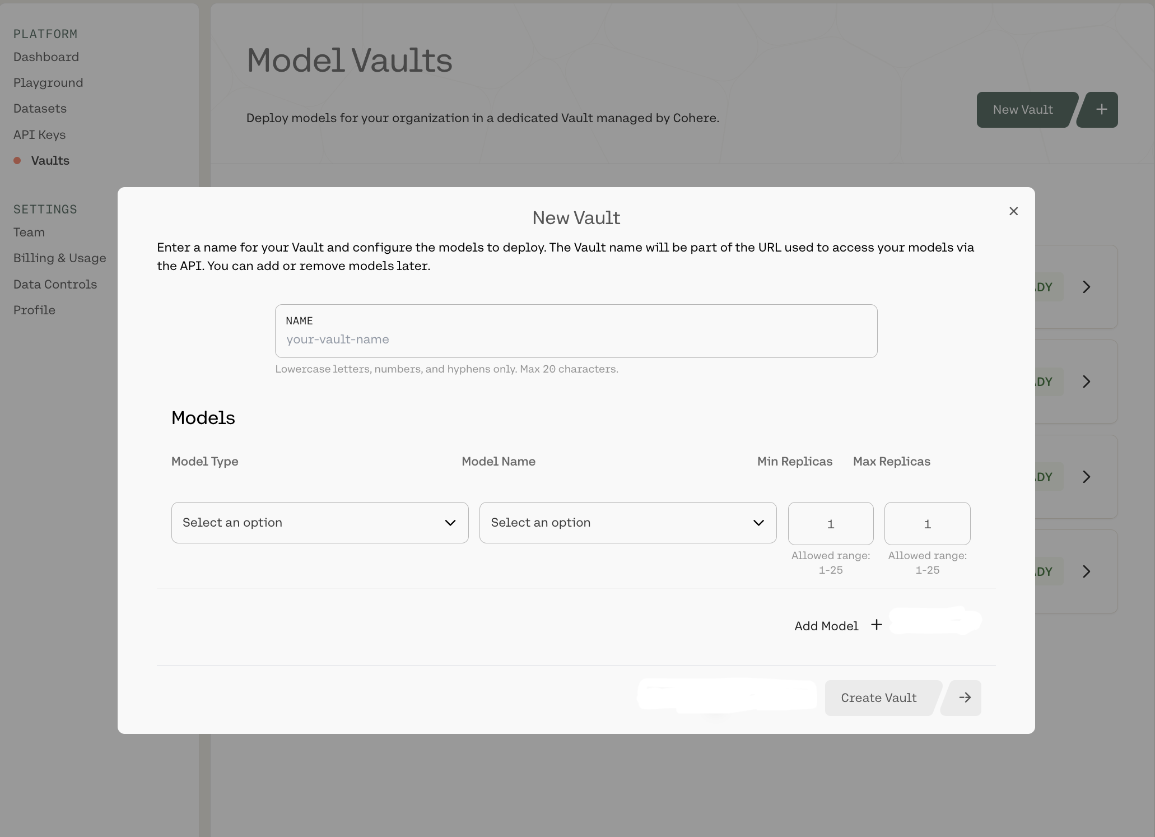Close the New Vault dialog
1155x837 pixels.
[1013, 211]
